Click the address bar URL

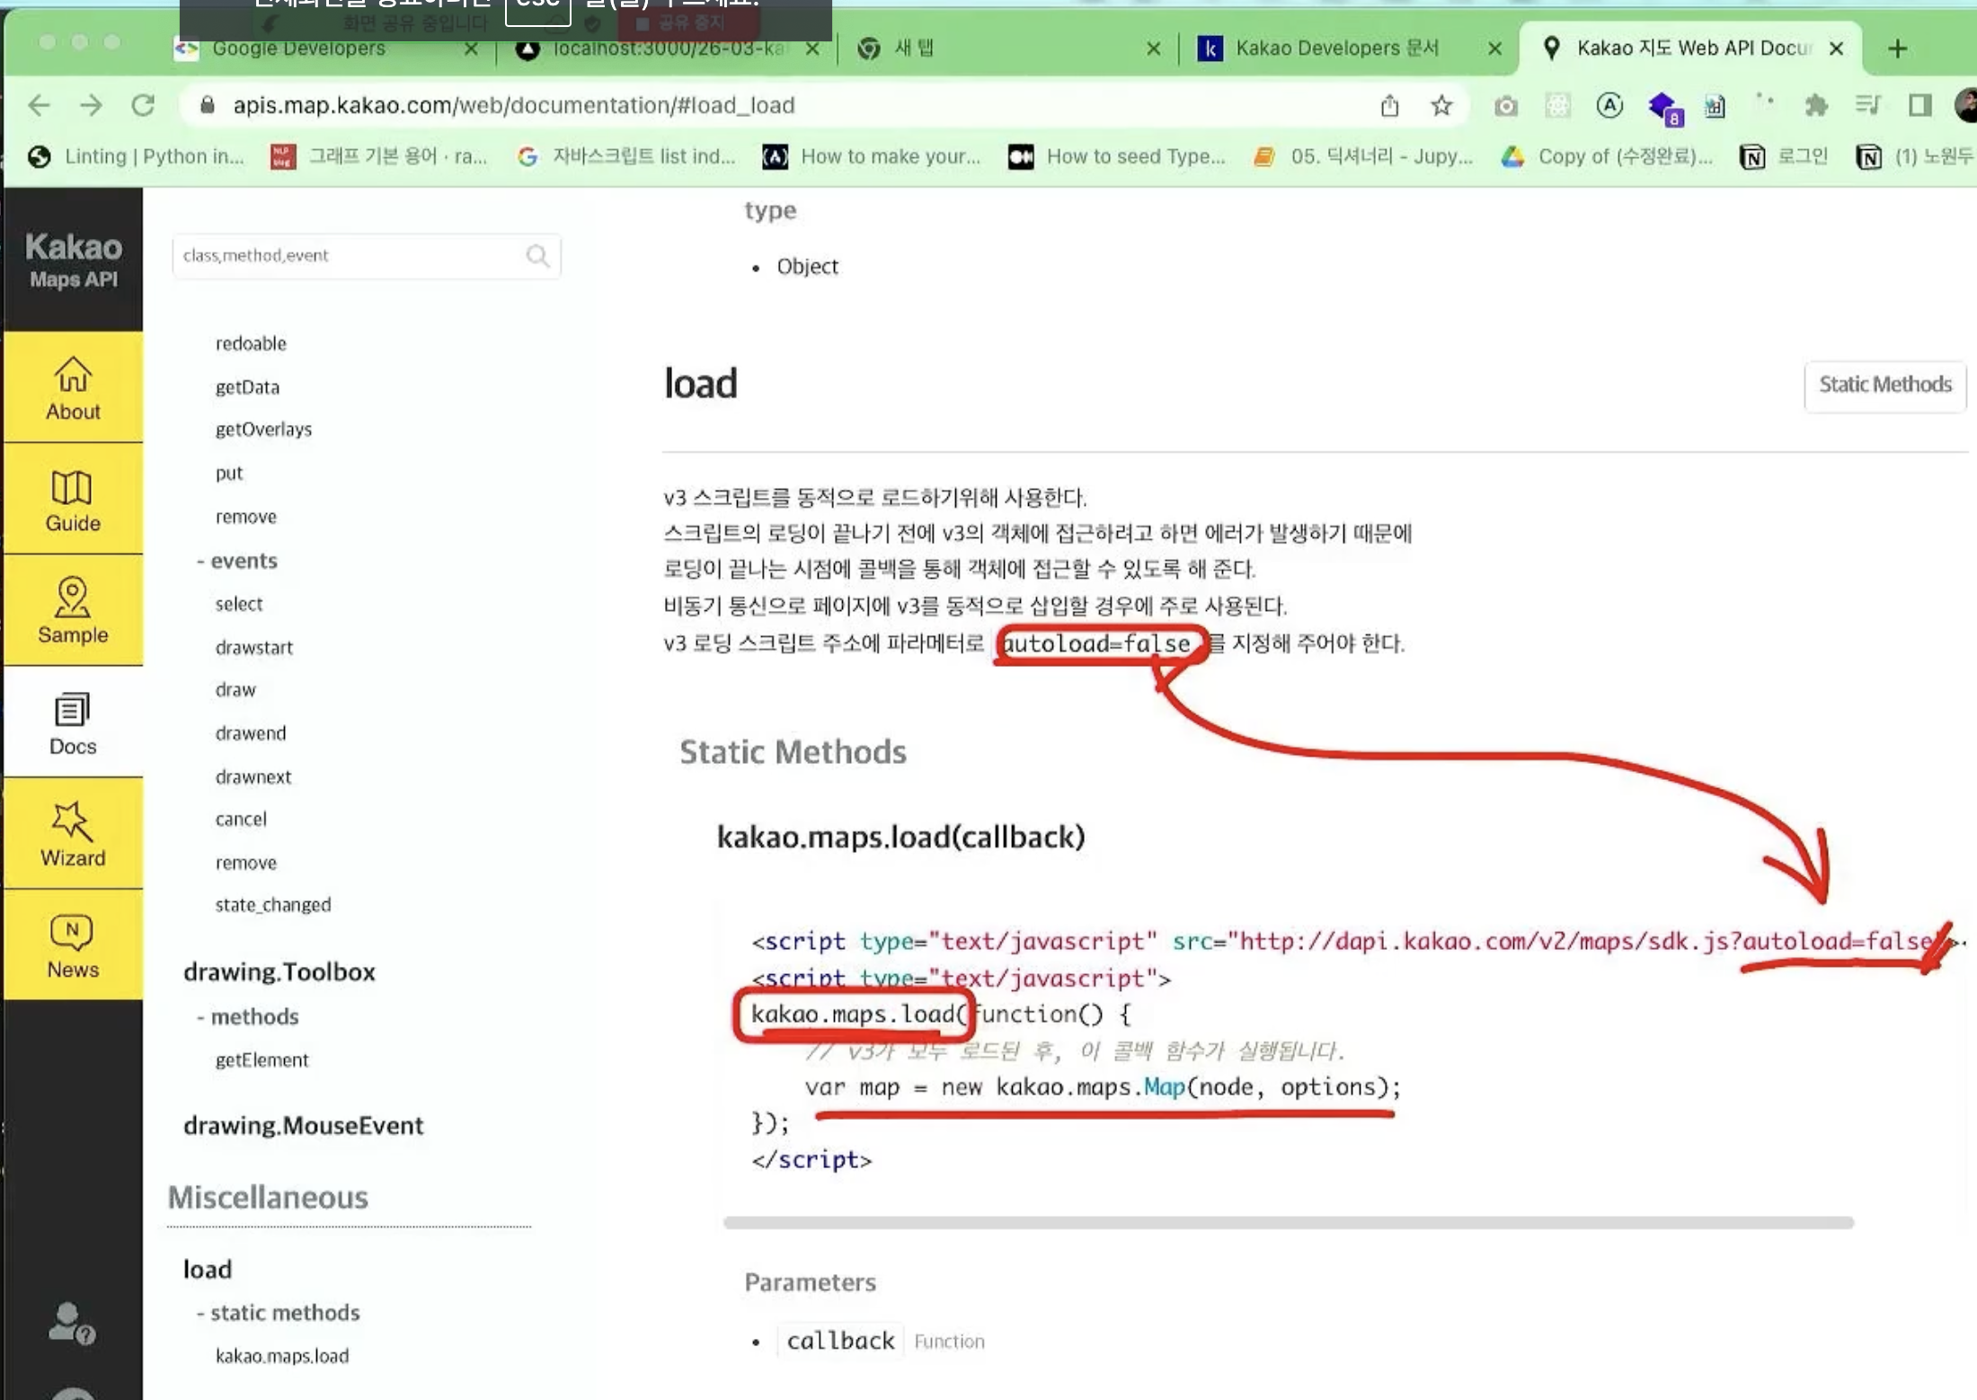pos(514,106)
